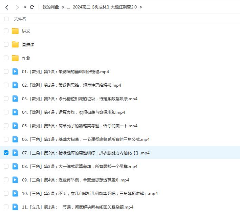This screenshot has height=216, width=240.
Task: Click the 我的网盘 breadcrumb link
Action: tap(50, 7)
